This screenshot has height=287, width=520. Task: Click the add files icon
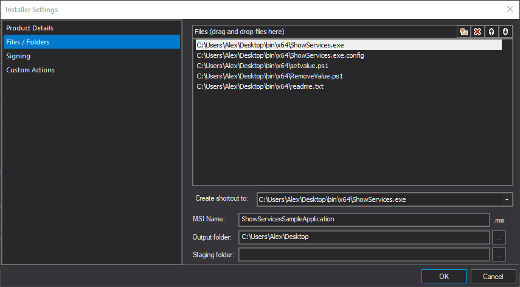pyautogui.click(x=463, y=32)
